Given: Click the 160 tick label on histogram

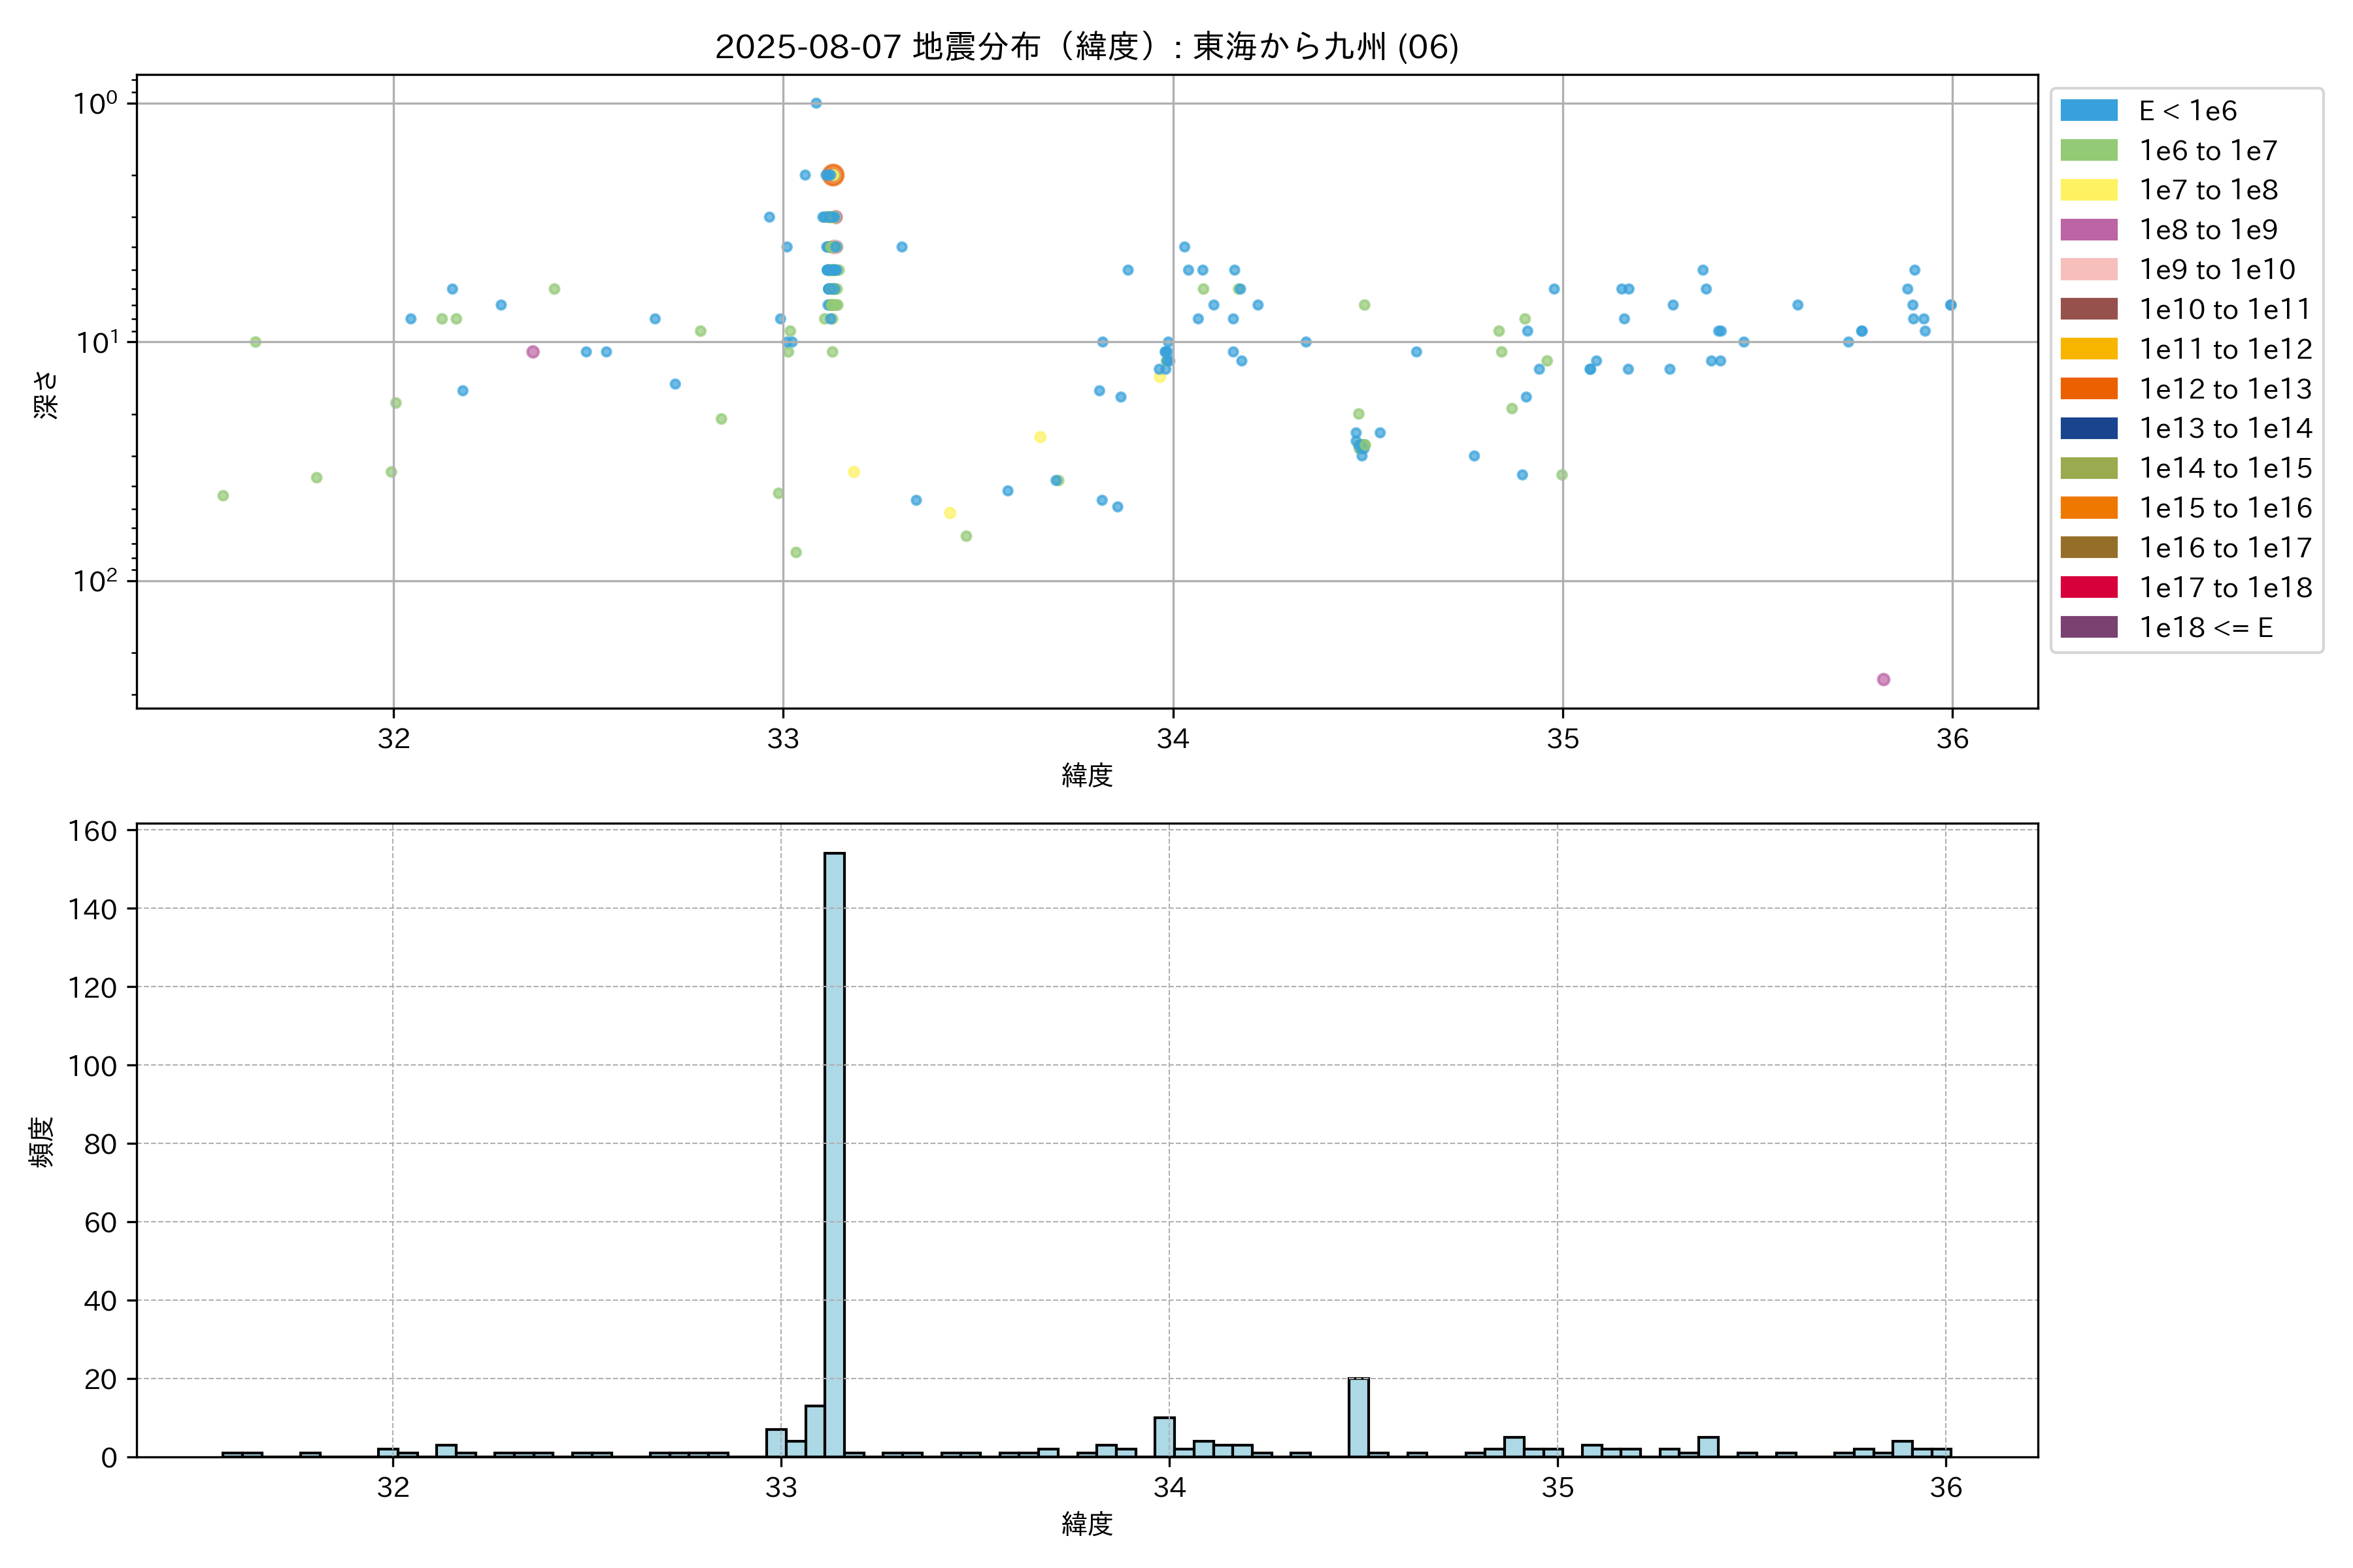Looking at the screenshot, I should (92, 831).
